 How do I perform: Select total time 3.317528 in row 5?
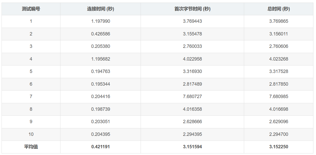[x=278, y=71]
